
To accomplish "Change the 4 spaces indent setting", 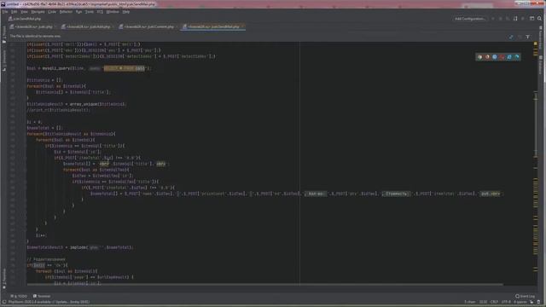I will pyautogui.click(x=520, y=302).
